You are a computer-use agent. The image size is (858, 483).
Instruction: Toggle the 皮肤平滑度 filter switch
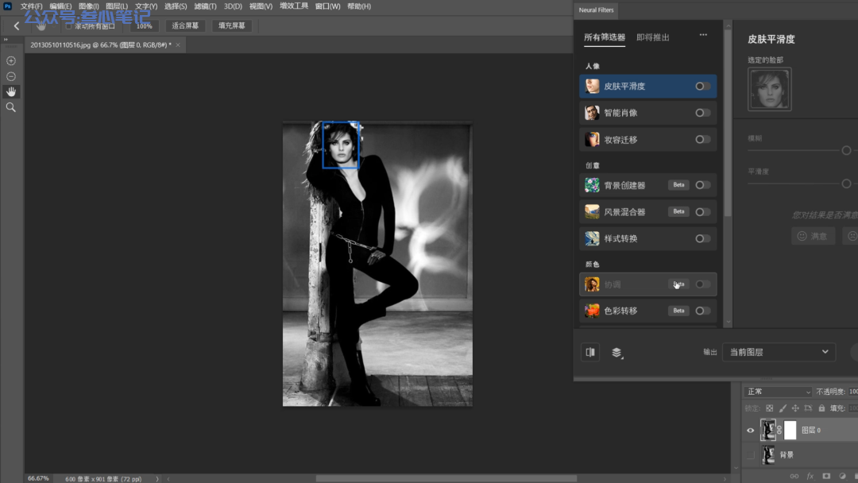(x=702, y=86)
